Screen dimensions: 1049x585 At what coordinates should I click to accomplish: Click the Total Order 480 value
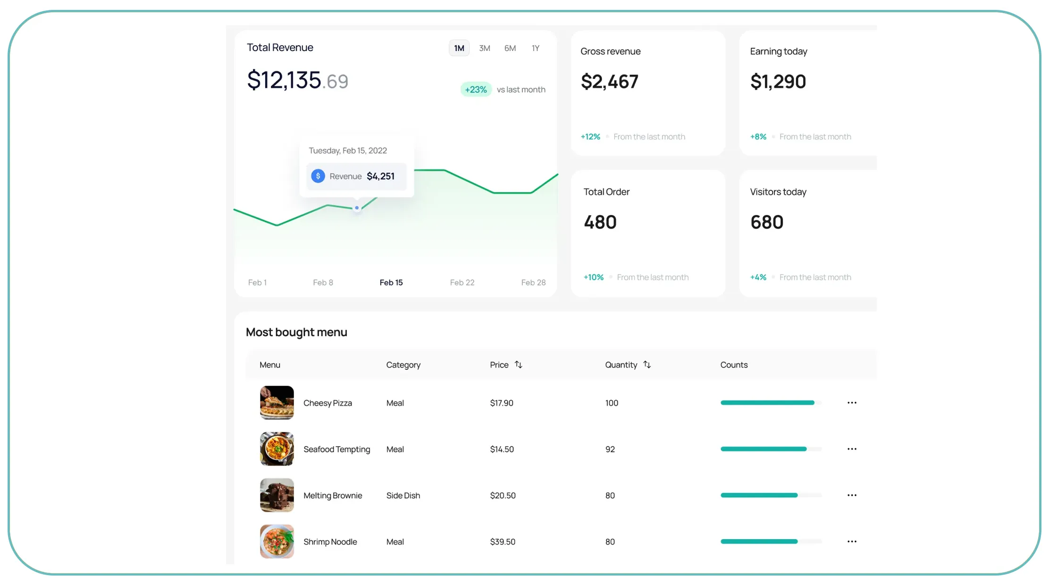tap(600, 222)
